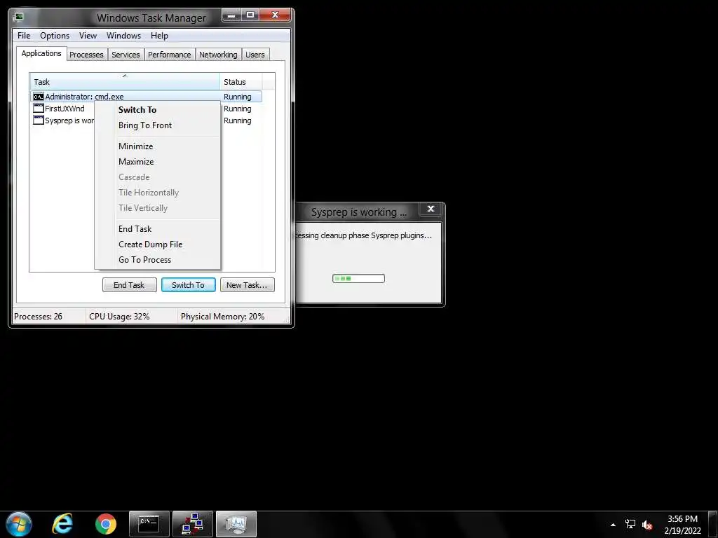Click the Sysprep progress bar

pyautogui.click(x=358, y=278)
